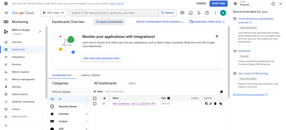The image size is (286, 130).
Task: Click View Available Integrations button
Action: click(101, 59)
